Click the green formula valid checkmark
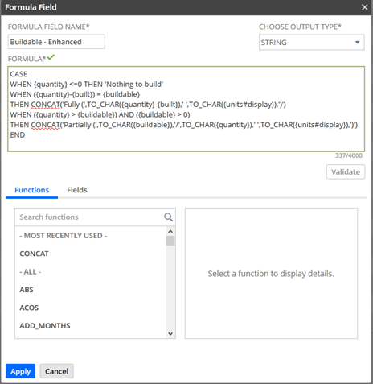 coord(51,57)
